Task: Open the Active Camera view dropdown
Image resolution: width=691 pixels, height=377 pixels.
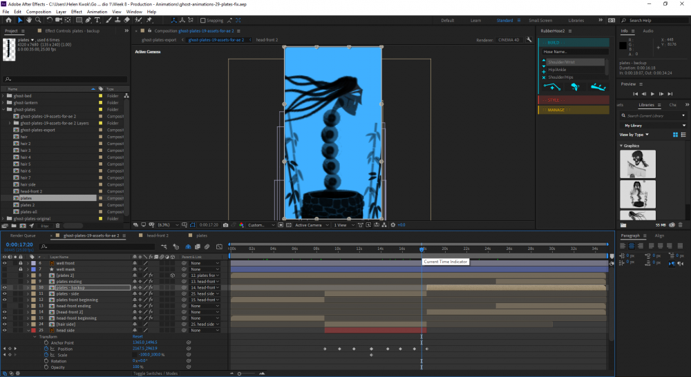Action: 312,225
